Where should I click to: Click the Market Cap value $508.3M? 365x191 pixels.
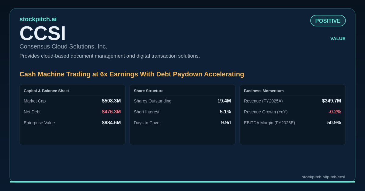tap(111, 101)
